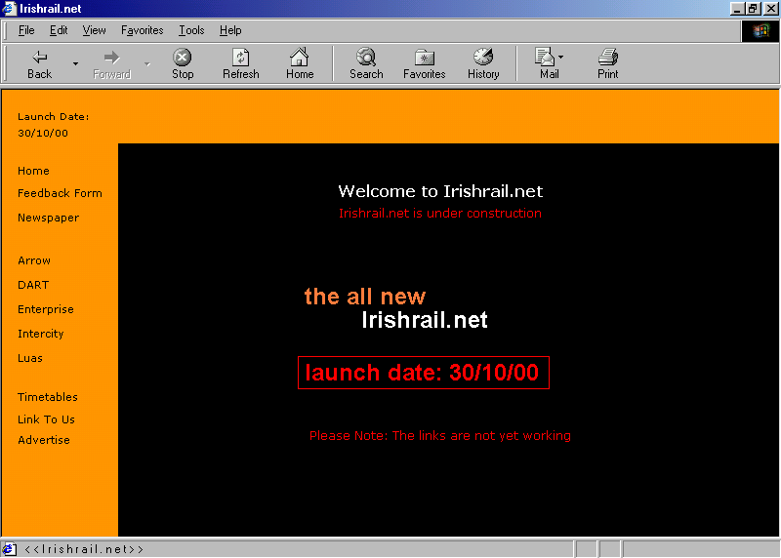Print the page with Print icon
The width and height of the screenshot is (781, 558).
(x=607, y=63)
